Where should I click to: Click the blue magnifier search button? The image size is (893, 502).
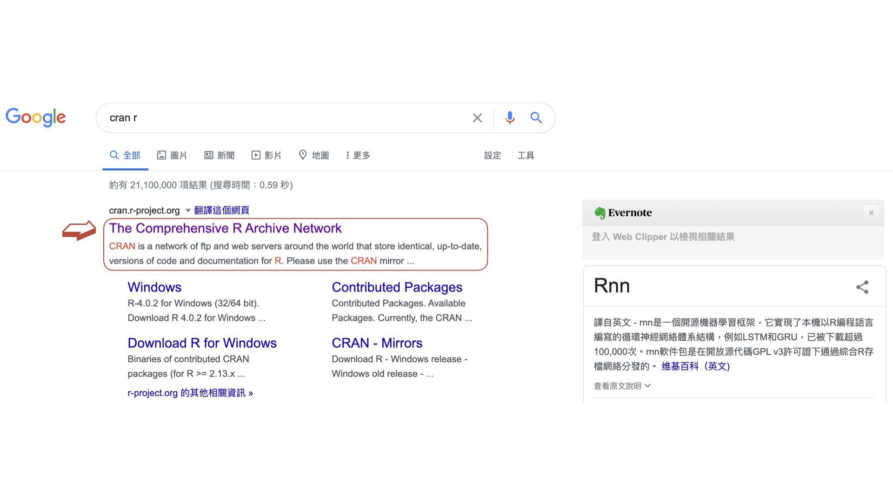[536, 118]
